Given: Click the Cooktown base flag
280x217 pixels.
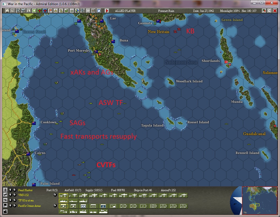Looking at the screenshot, I should point(34,123).
